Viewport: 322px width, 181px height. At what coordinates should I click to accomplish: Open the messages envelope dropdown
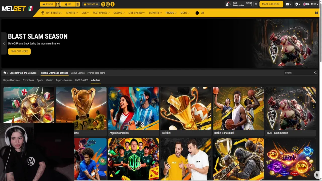289,4
